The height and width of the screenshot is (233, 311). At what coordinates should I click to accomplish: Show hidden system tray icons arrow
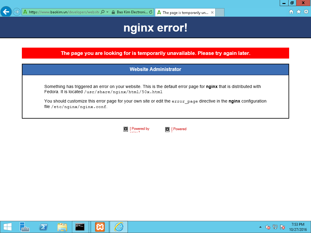[260, 227]
